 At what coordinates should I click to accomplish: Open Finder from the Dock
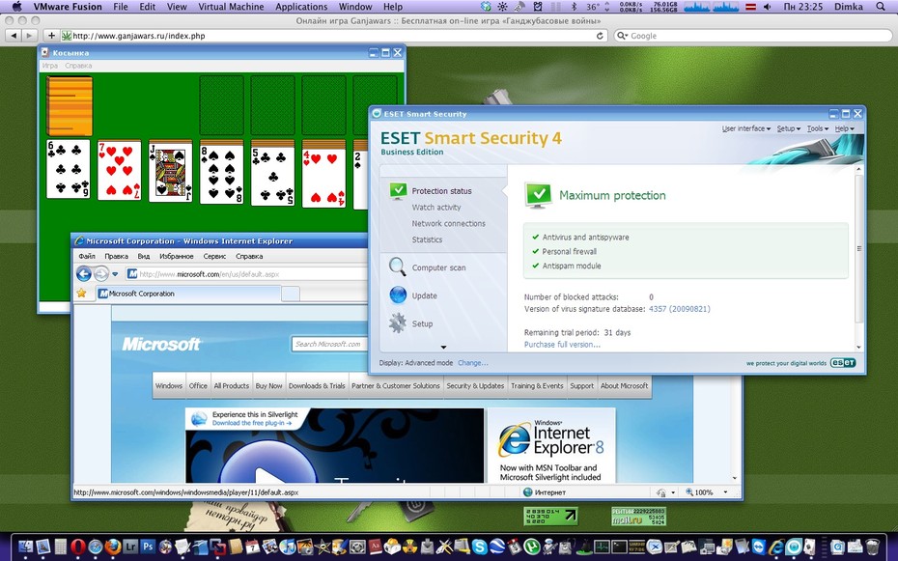(26, 547)
